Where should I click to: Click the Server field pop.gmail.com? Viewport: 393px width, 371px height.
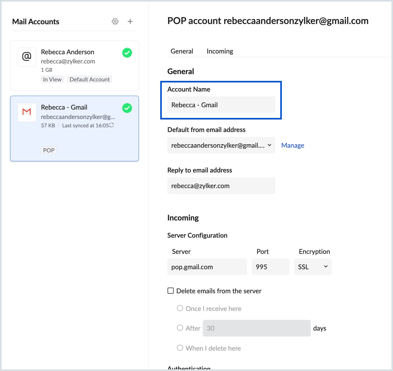point(207,267)
